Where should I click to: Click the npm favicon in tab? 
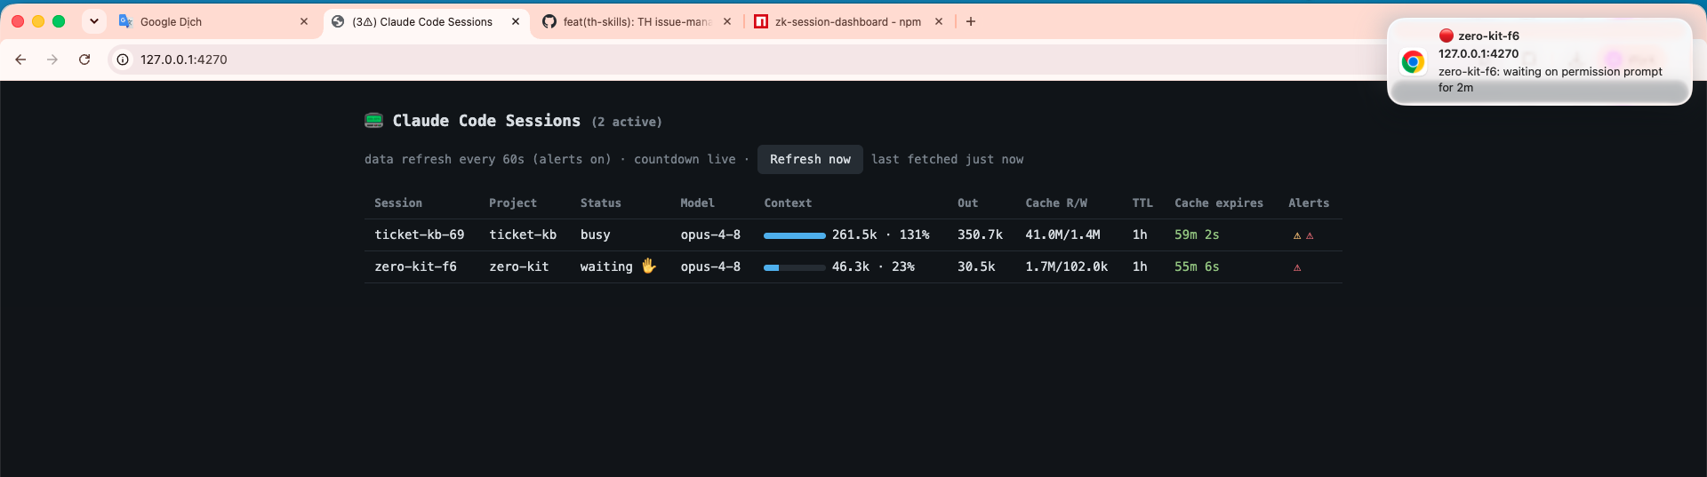761,21
